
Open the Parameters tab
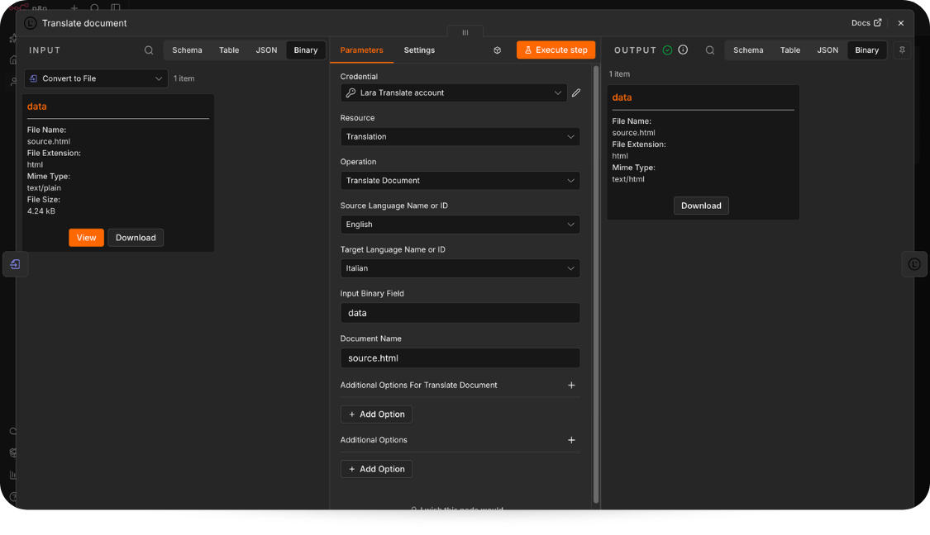pyautogui.click(x=361, y=50)
